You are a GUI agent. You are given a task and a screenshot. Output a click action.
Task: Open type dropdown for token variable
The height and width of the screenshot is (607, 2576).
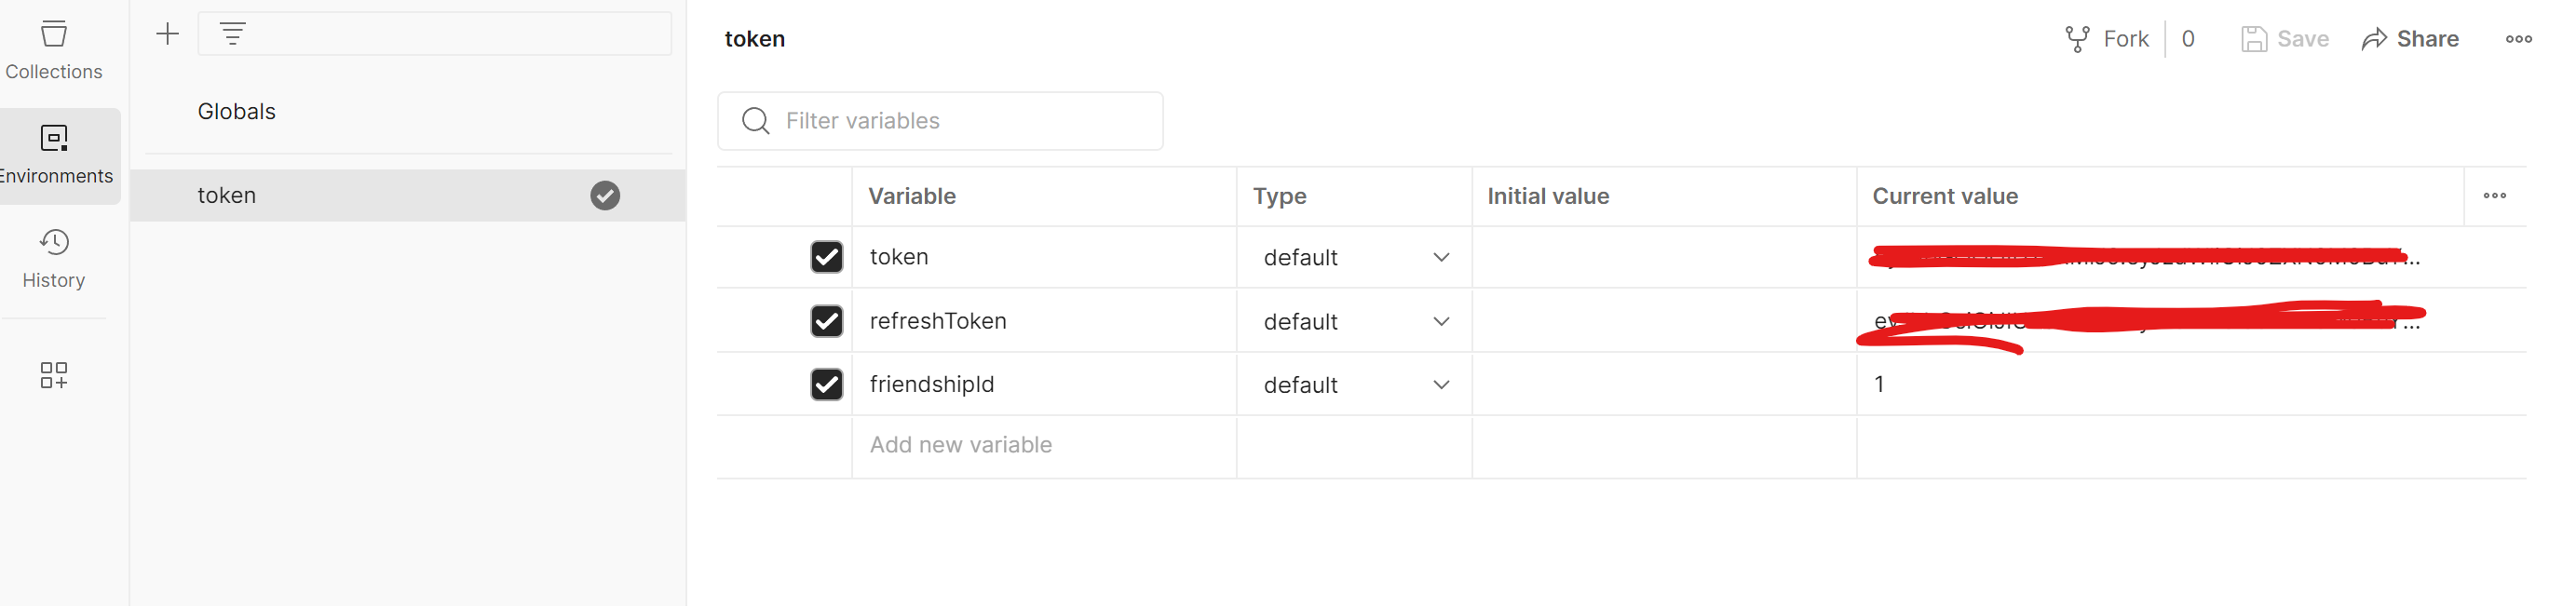tap(1354, 258)
